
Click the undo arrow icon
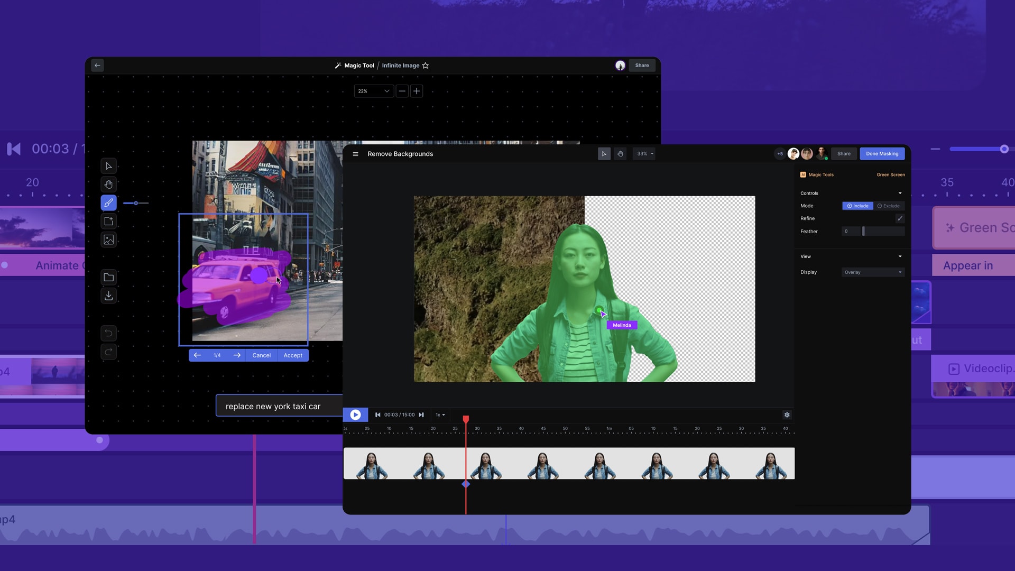click(x=108, y=333)
